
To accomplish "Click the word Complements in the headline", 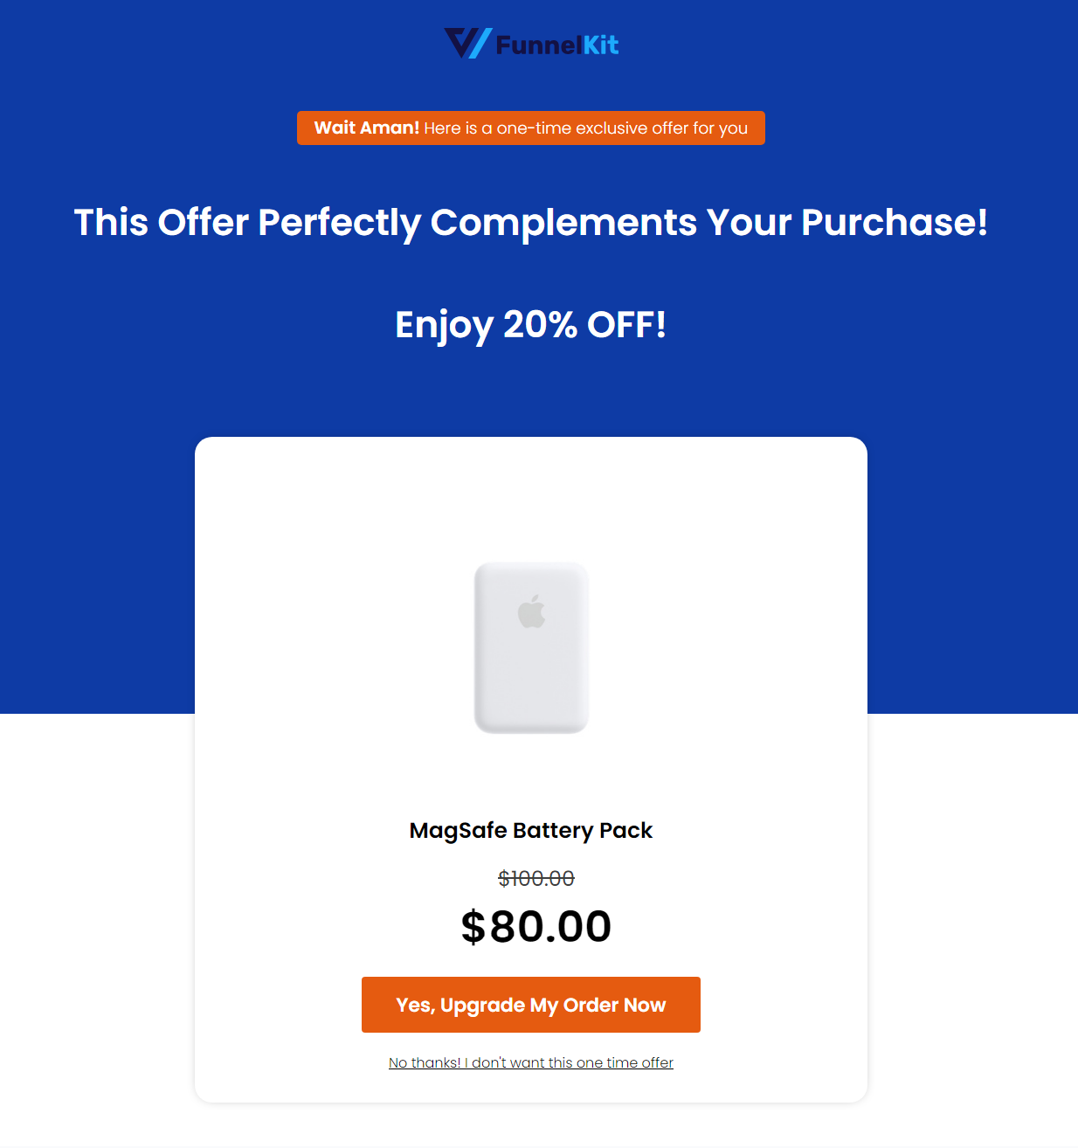I will click(x=563, y=223).
